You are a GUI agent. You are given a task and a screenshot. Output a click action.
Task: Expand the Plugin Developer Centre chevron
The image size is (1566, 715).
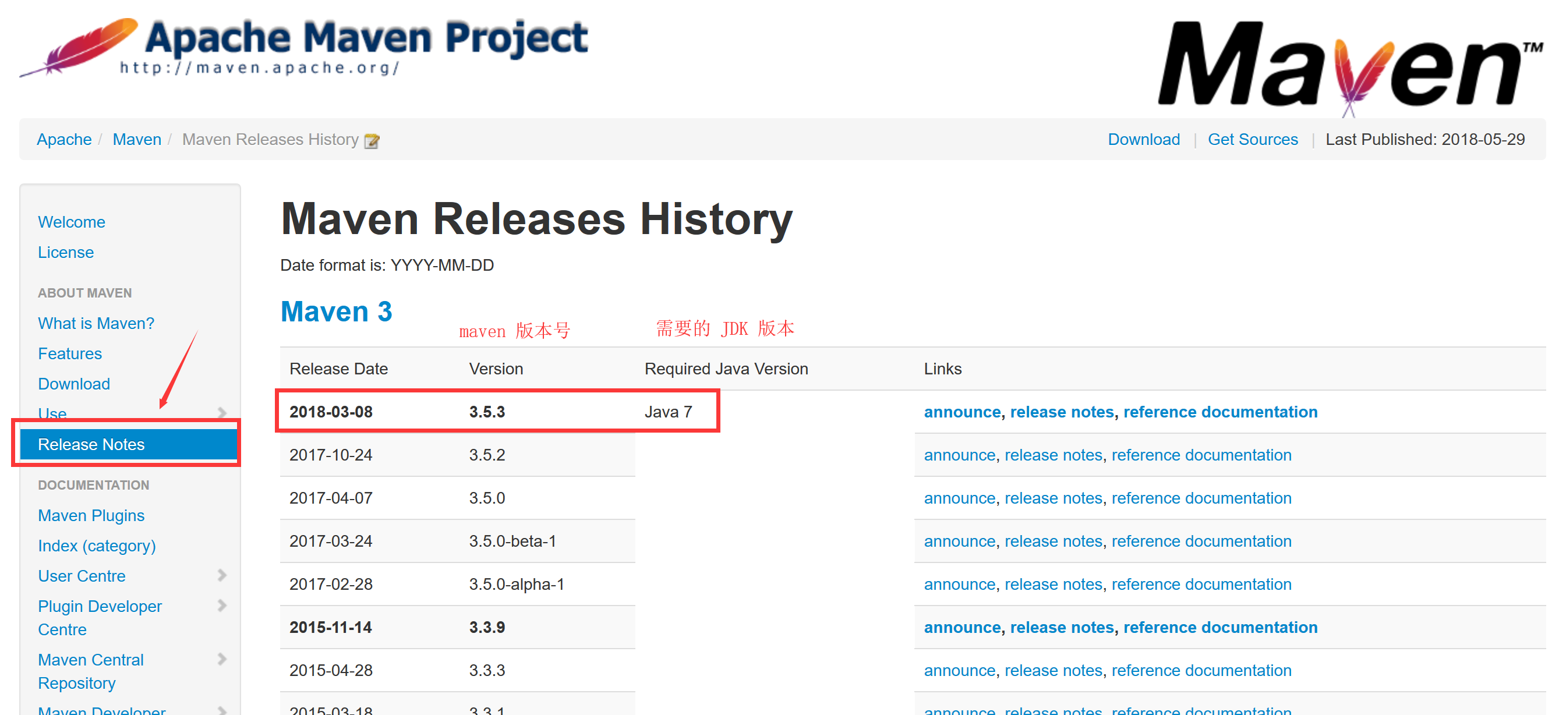222,606
